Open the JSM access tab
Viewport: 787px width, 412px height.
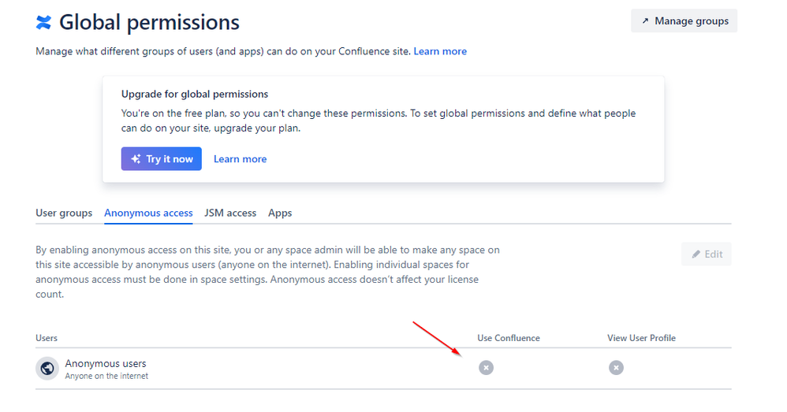230,213
